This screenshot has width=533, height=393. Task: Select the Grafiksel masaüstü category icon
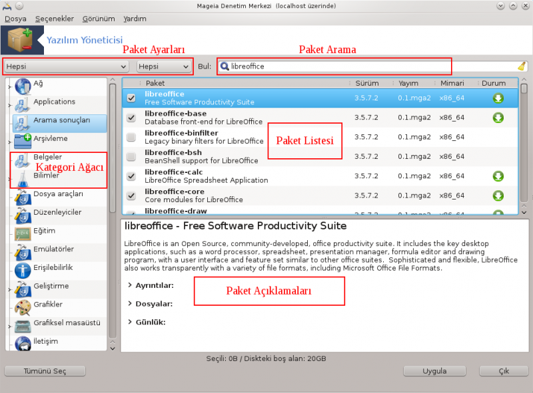(x=23, y=326)
